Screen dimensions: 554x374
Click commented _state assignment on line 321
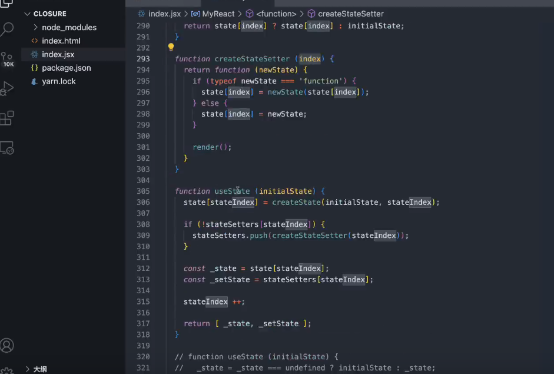coord(305,368)
